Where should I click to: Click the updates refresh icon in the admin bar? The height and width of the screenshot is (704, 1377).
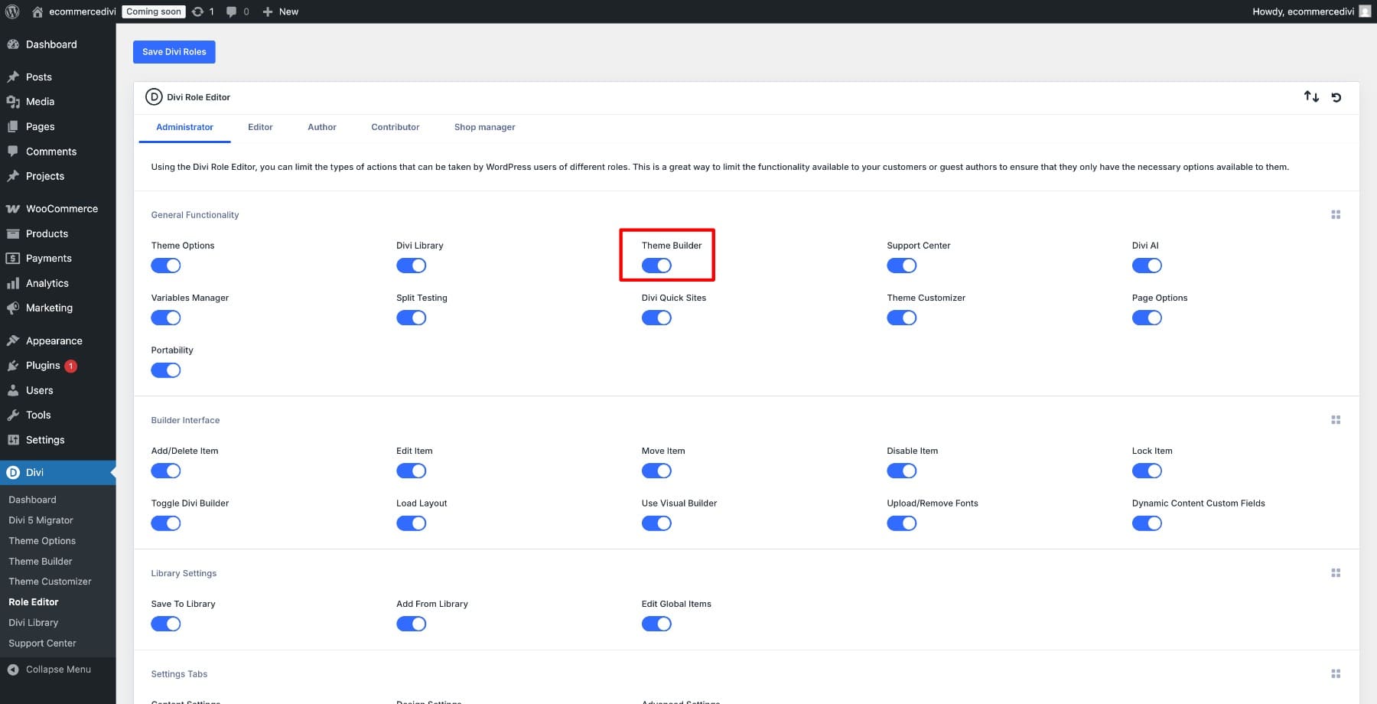(197, 11)
